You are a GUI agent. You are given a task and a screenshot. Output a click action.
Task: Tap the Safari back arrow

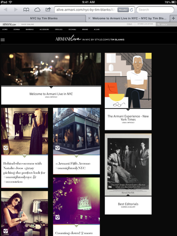(6, 10)
